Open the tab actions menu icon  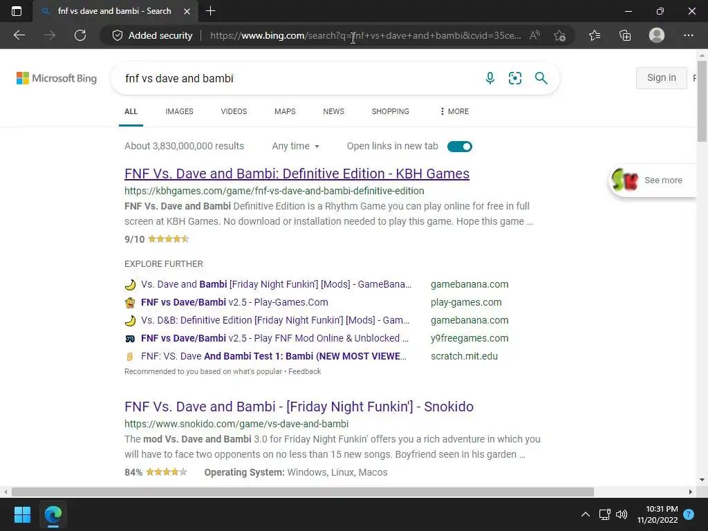pyautogui.click(x=17, y=11)
